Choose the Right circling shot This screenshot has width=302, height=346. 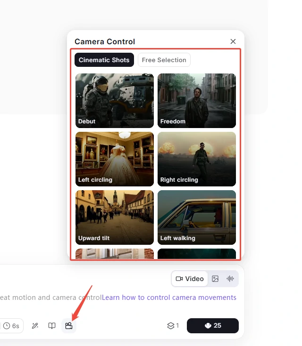pyautogui.click(x=197, y=159)
